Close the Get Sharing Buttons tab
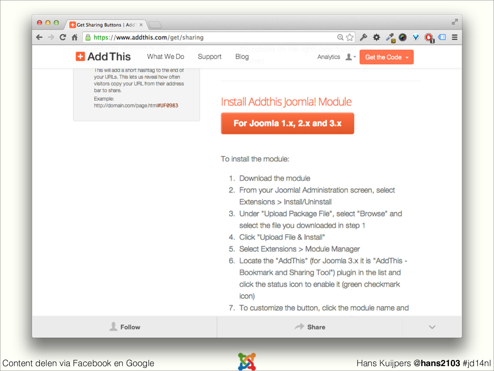This screenshot has height=371, width=494. point(141,25)
